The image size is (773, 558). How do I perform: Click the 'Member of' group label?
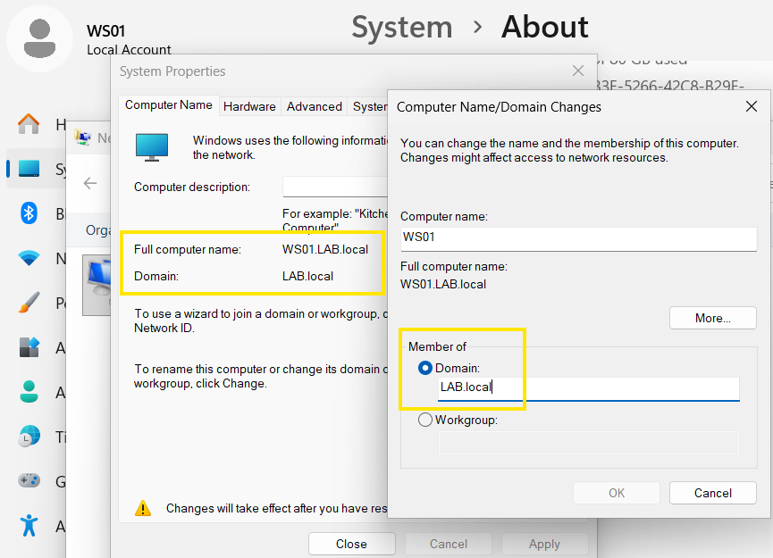coord(437,346)
